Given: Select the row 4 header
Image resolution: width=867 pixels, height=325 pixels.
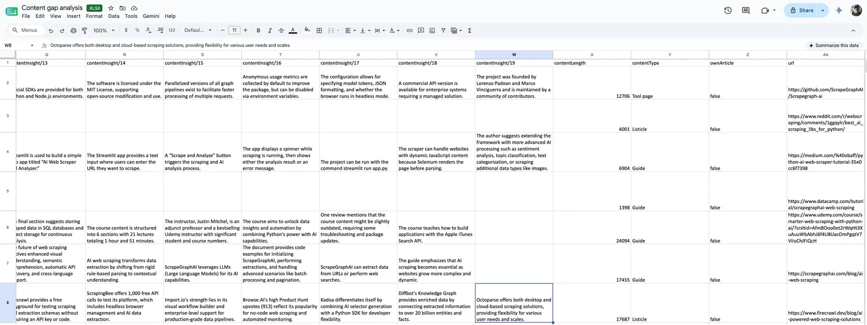Looking at the screenshot, I should point(8,152).
